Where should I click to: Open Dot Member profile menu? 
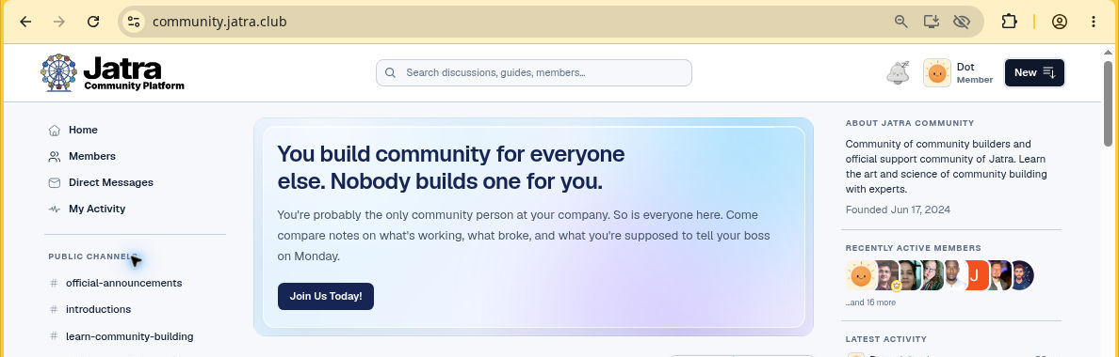click(x=959, y=72)
